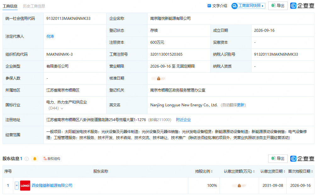Open the 历史工商信息 tab

click(34, 6)
